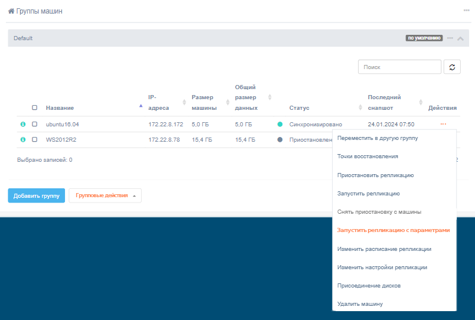The image size is (475, 320).
Task: Open Default group options ellipsis
Action: 450,38
